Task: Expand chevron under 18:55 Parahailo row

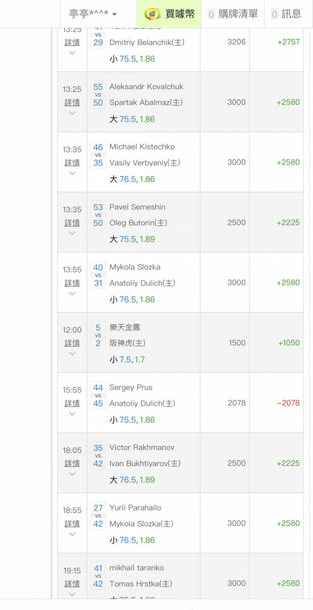Action: click(72, 534)
